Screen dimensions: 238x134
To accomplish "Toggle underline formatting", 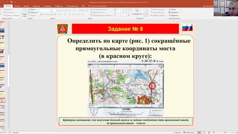I will (x=46, y=15).
